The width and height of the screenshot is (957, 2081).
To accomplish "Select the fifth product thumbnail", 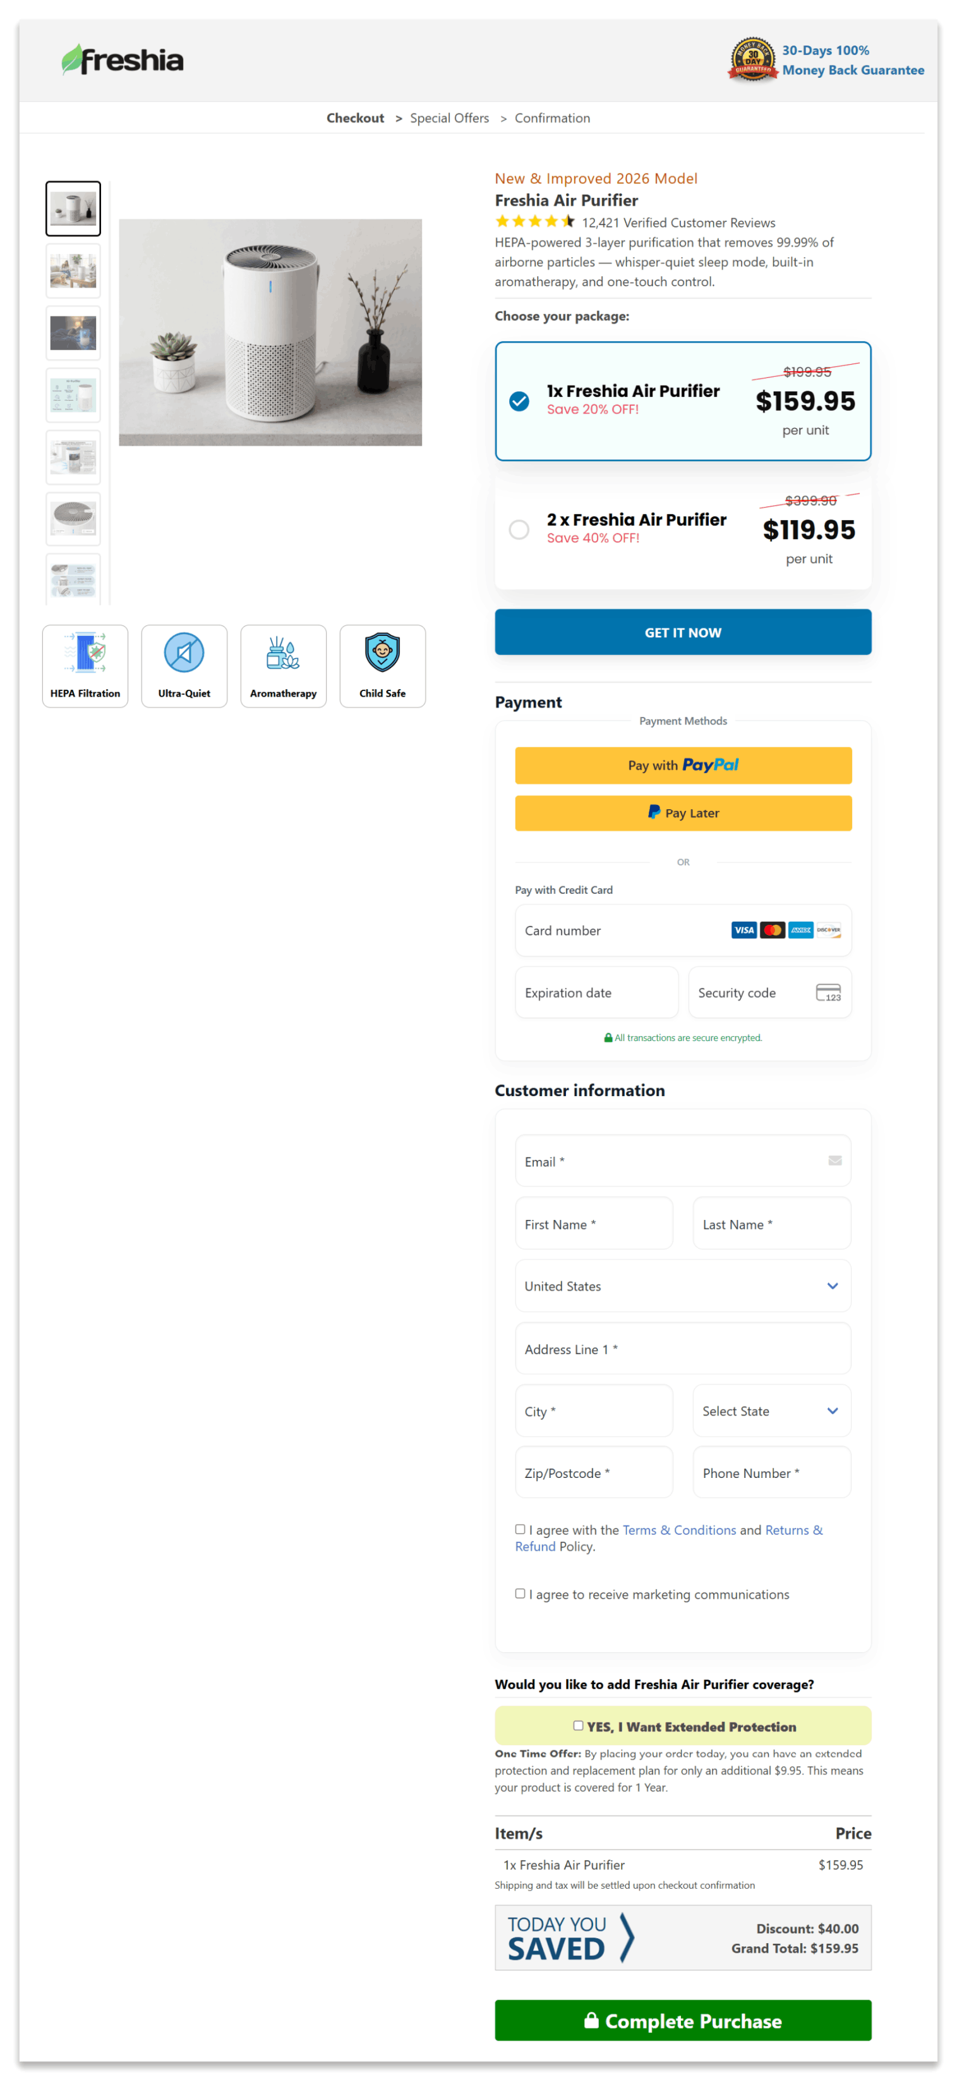I will coord(73,457).
